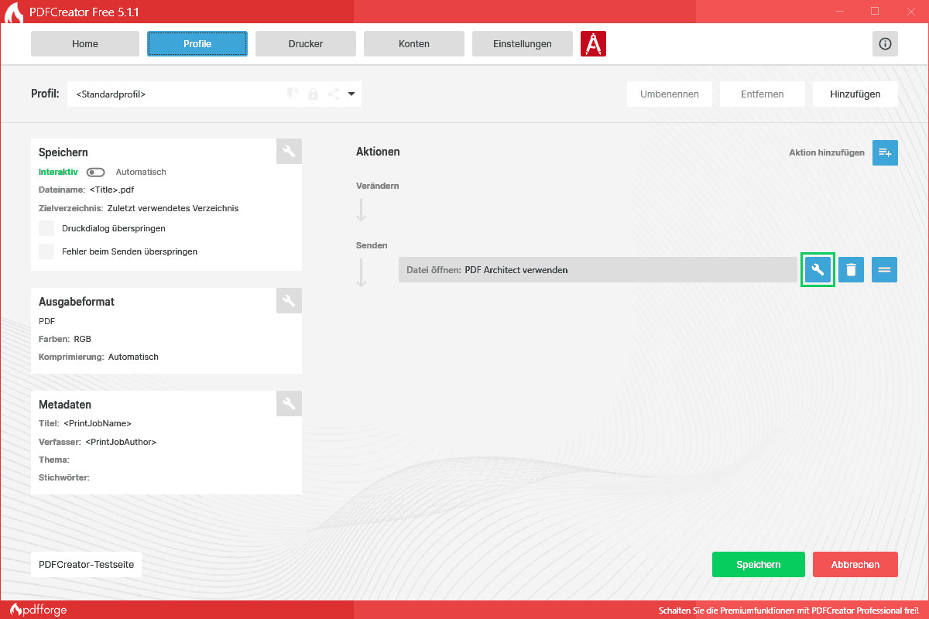
Task: Switch to the Einstellungen tab
Action: (523, 44)
